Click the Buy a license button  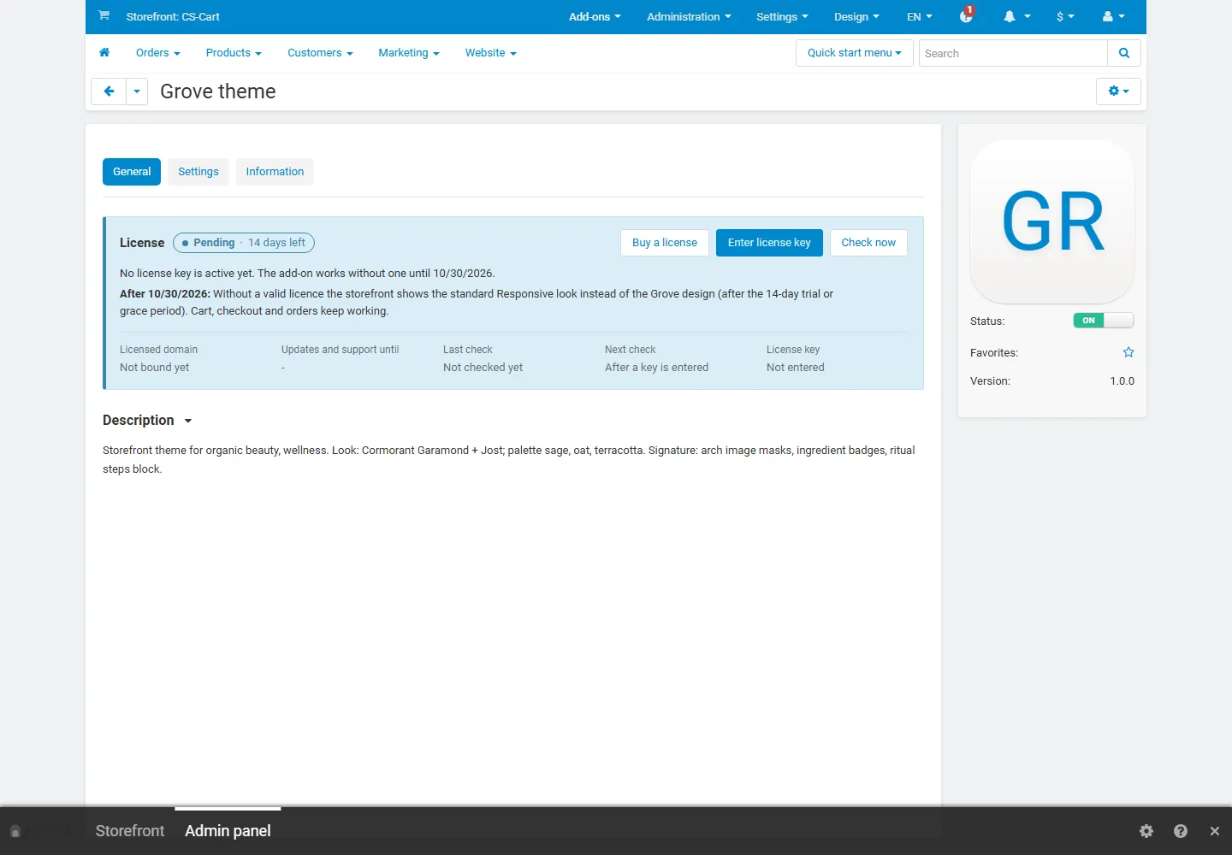pos(665,243)
